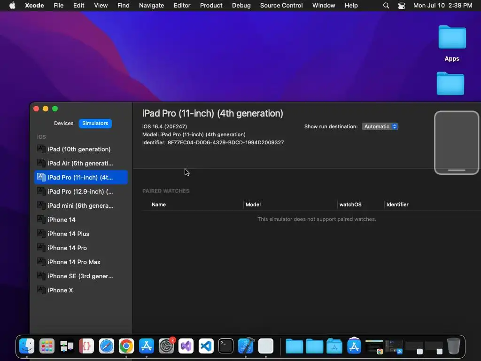Open the Product menu
This screenshot has width=481, height=361.
coord(211,5)
